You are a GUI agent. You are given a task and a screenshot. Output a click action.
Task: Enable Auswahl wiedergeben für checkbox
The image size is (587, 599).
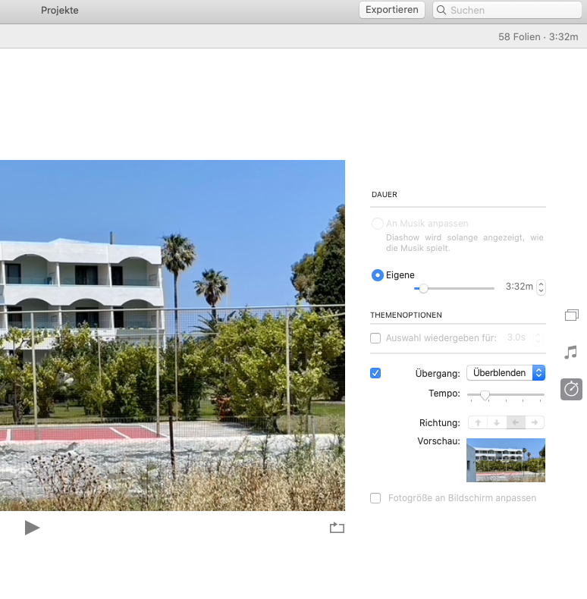pyautogui.click(x=375, y=338)
